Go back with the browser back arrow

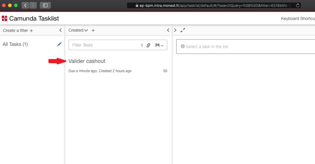(26, 5)
